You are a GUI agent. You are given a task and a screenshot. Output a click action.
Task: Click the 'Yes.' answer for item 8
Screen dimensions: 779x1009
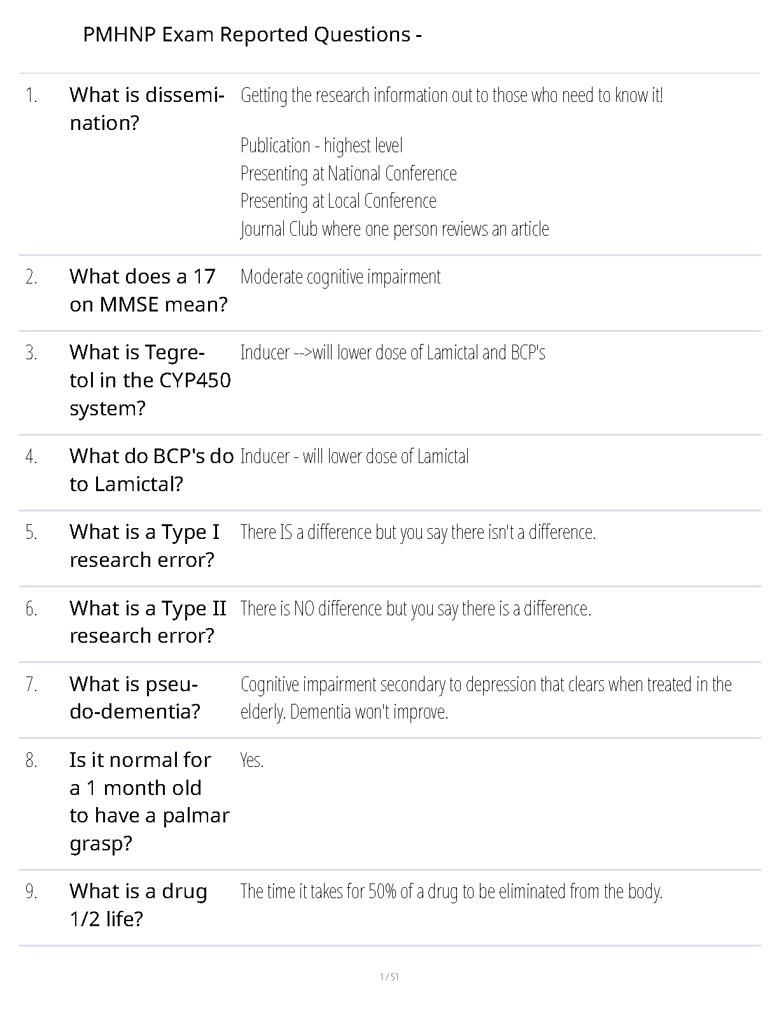252,760
